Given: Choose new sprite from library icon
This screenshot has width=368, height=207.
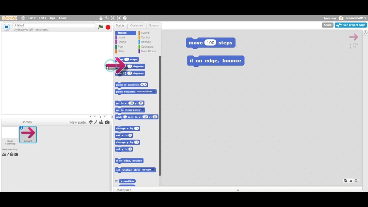Looking at the screenshot, I should [91, 122].
